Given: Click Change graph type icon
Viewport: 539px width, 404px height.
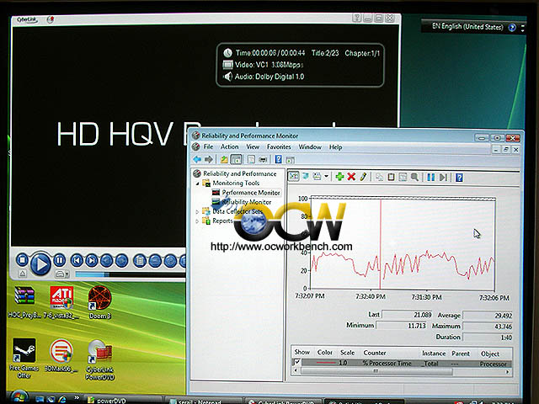Looking at the screenshot, I should 317,177.
